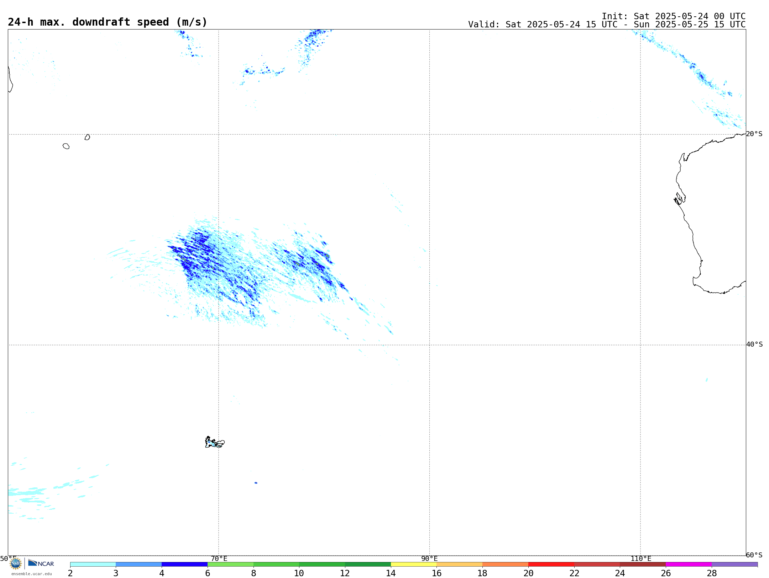The height and width of the screenshot is (578, 769).
Task: Click the "20°S" latitude label
Action: pos(754,134)
